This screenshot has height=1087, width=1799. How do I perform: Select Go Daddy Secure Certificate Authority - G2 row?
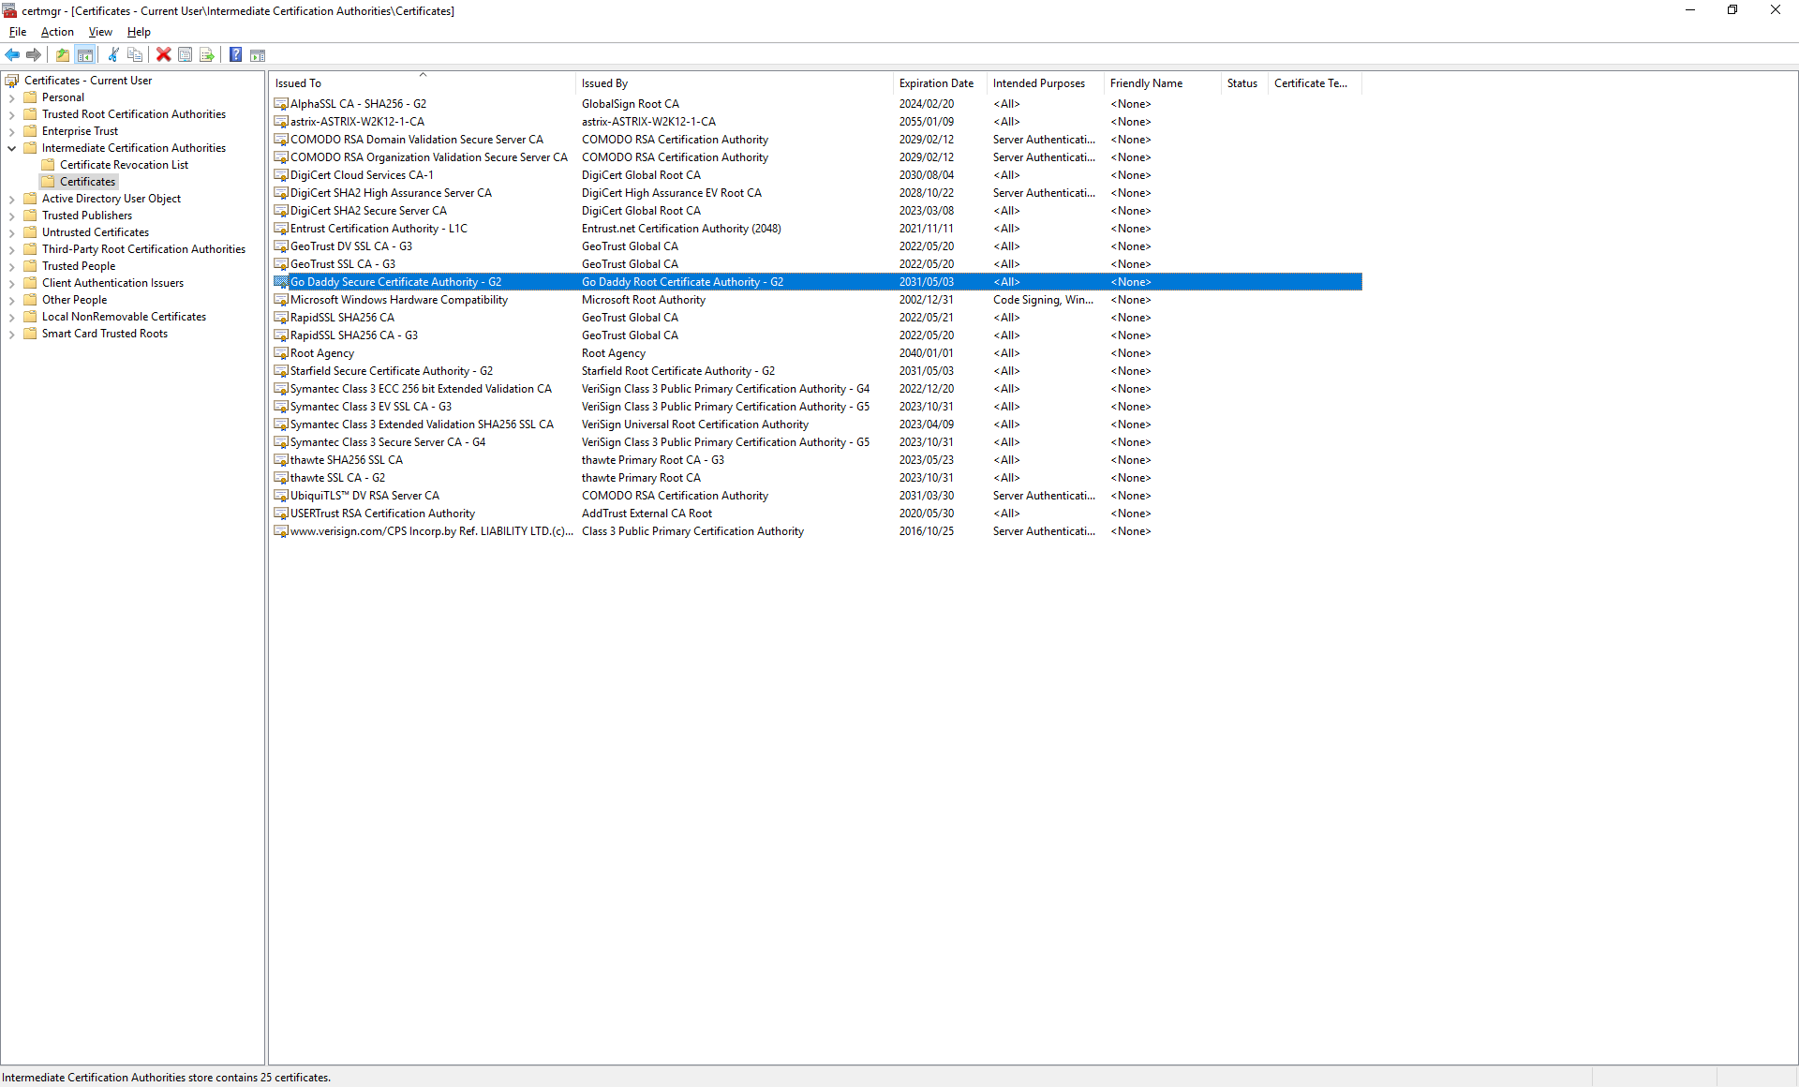coord(817,282)
